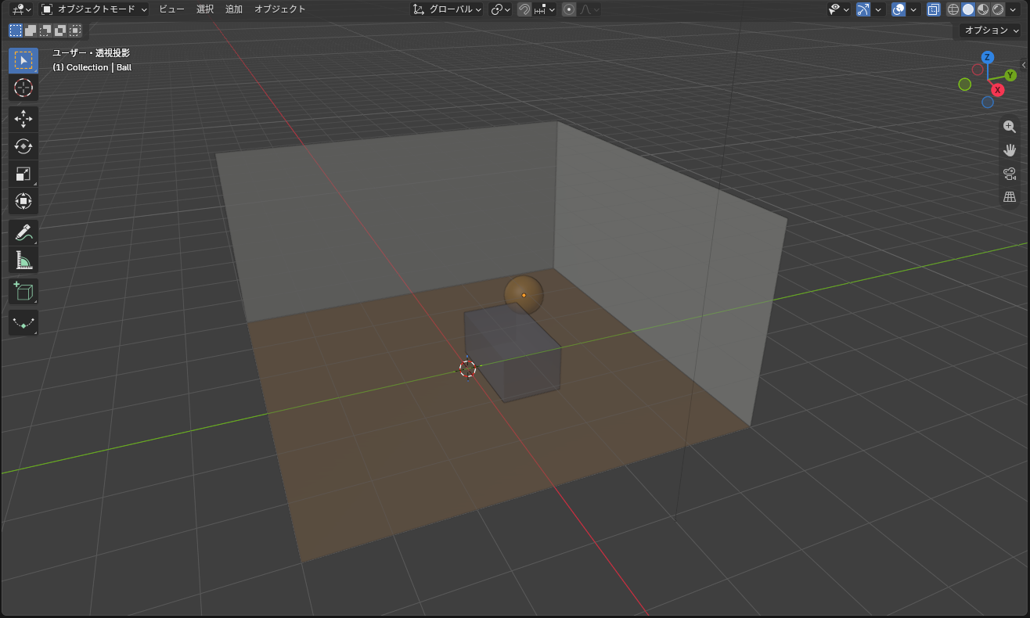Open the オブジェクト menu
Image resolution: width=1030 pixels, height=618 pixels.
280,9
